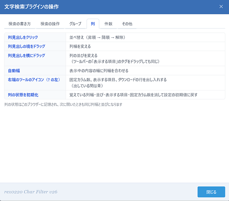Viewport: 229px width, 201px height.
Task: Open the 検索の操作 tab
Action: click(50, 24)
